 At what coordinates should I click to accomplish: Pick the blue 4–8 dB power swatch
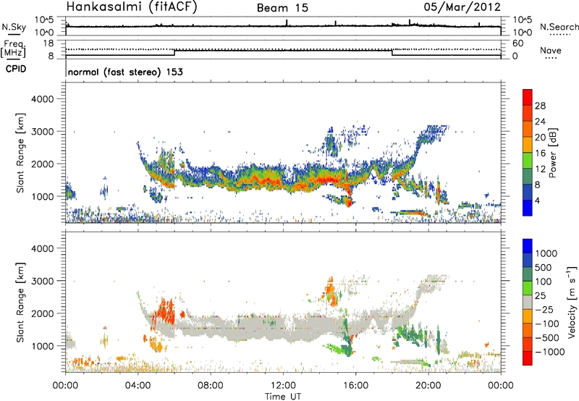click(x=528, y=192)
